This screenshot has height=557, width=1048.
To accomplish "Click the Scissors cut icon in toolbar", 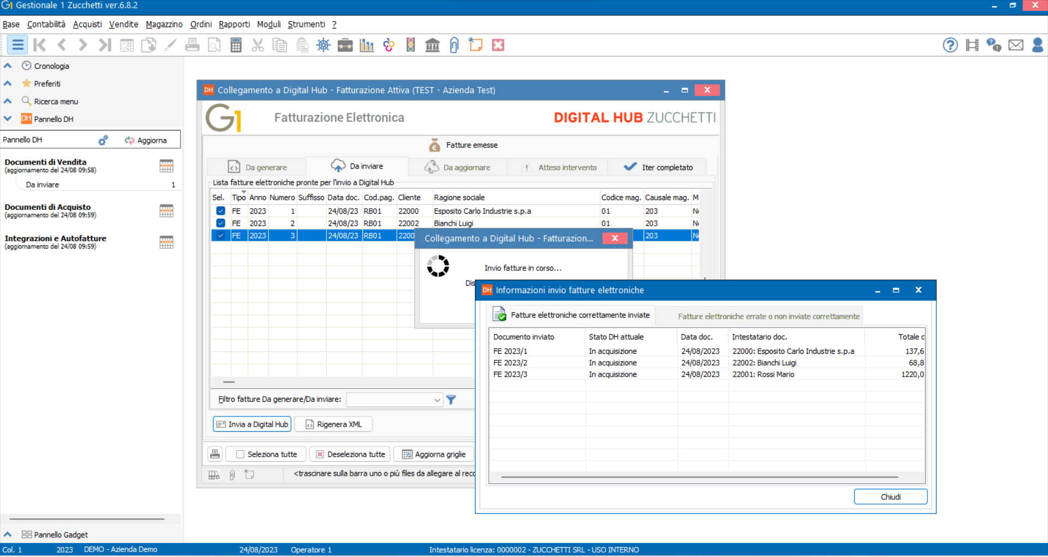I will click(x=258, y=45).
